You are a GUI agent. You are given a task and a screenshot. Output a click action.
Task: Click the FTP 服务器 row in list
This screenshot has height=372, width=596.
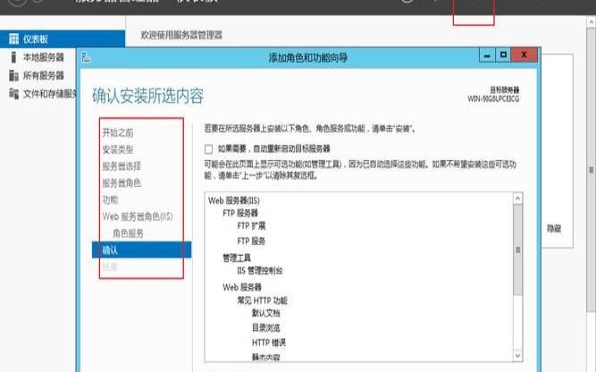pos(240,213)
